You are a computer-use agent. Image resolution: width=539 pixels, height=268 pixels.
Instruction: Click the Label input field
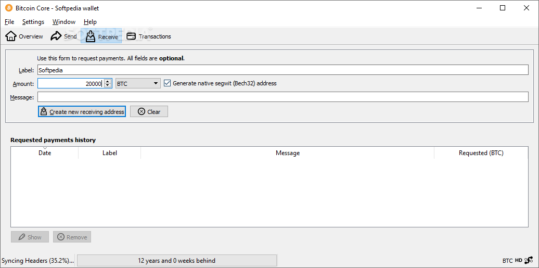tap(283, 70)
